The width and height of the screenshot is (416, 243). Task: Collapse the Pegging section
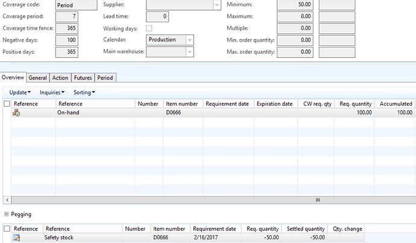[x=7, y=214]
